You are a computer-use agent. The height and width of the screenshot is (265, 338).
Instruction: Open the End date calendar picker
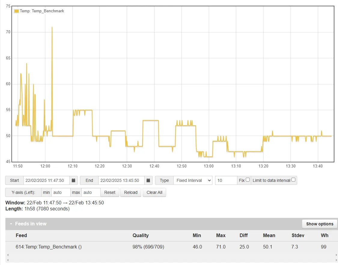tap(148, 180)
